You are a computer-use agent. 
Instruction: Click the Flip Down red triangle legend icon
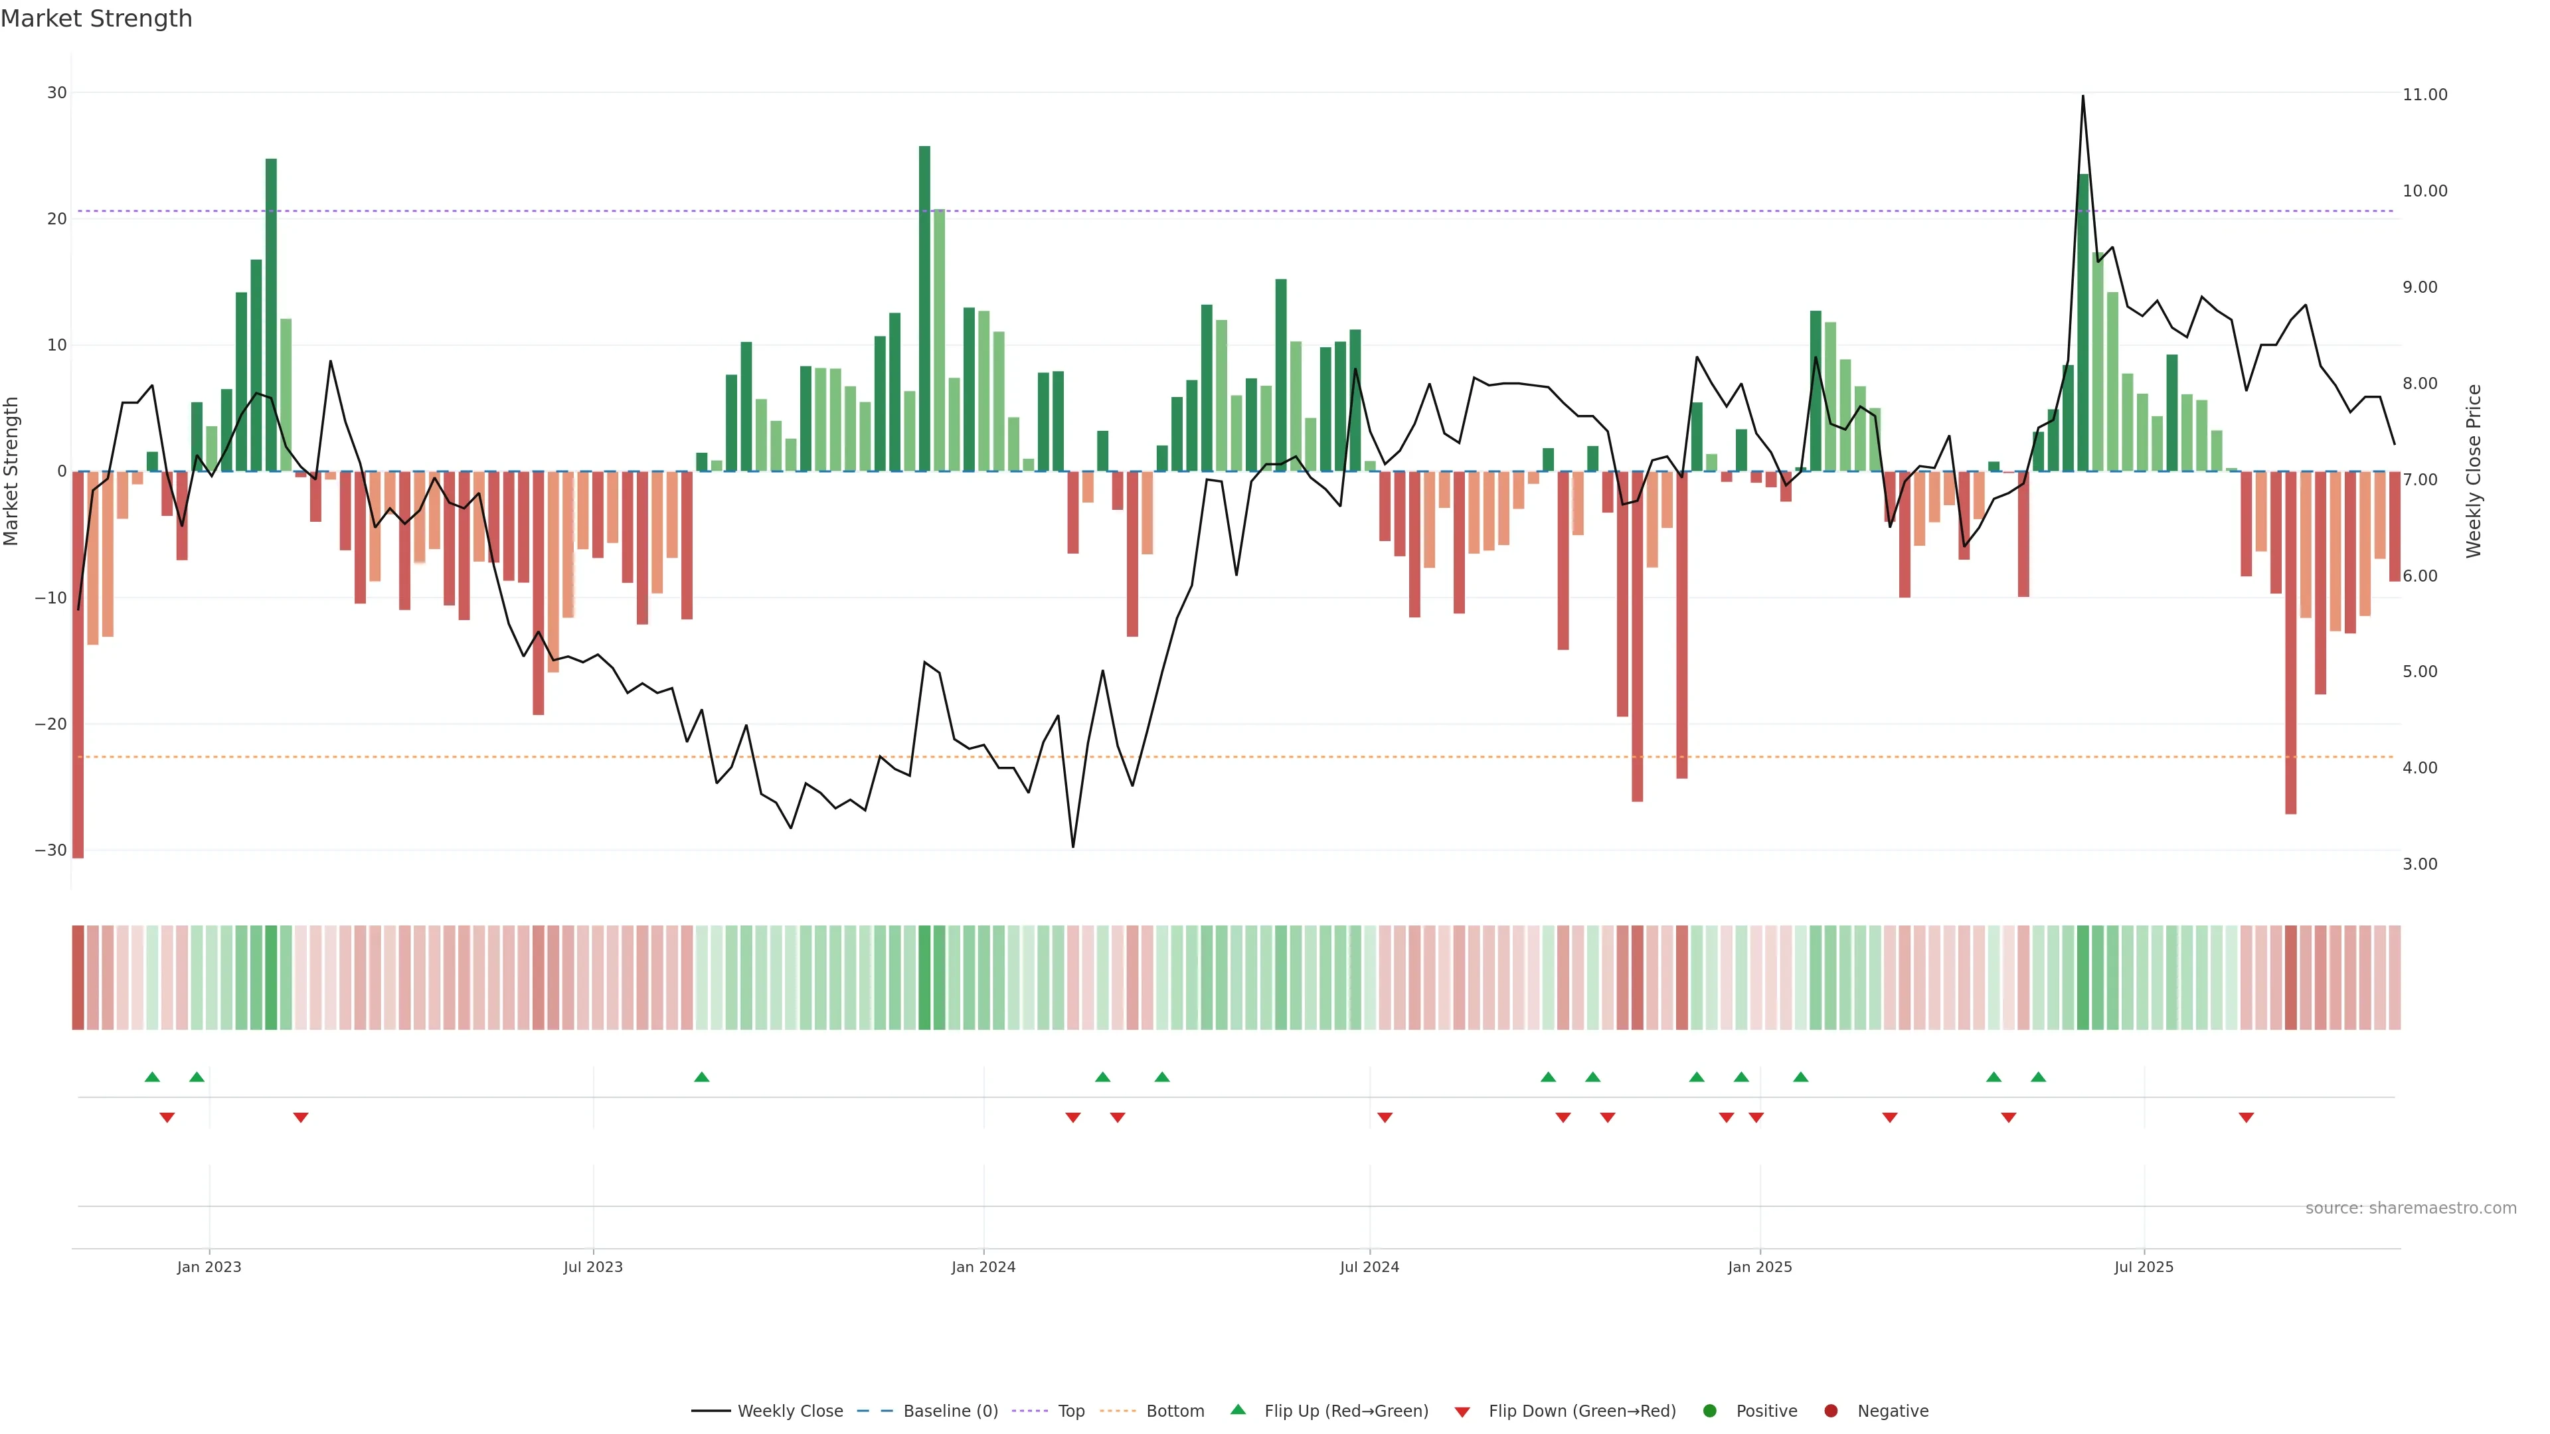point(1462,1411)
